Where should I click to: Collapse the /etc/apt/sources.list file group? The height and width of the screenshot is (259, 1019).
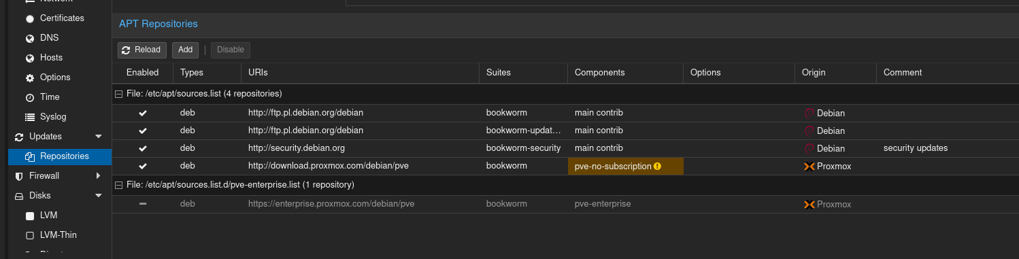[x=118, y=94]
